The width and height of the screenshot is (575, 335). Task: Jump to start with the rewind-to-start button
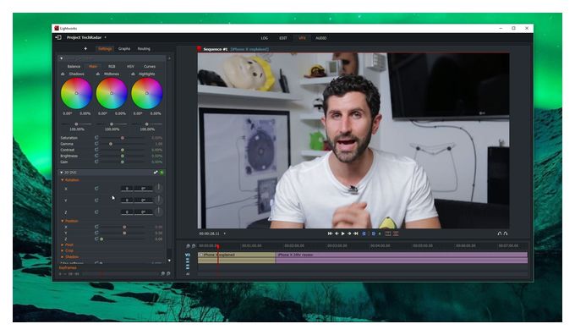point(330,233)
